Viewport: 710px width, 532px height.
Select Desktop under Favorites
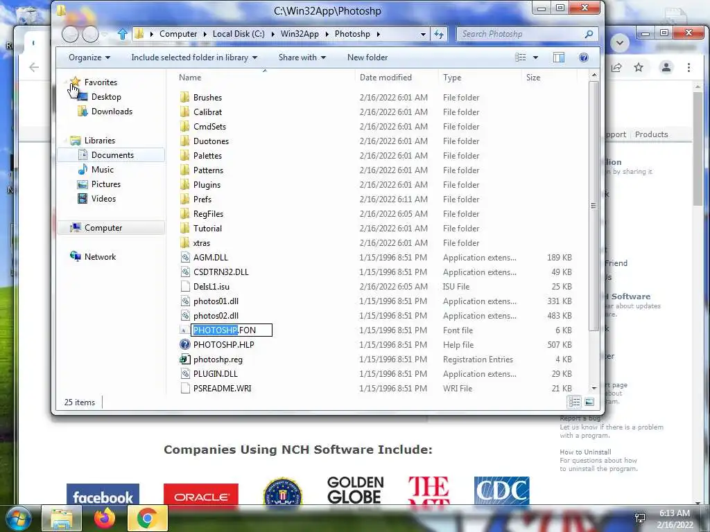click(106, 97)
